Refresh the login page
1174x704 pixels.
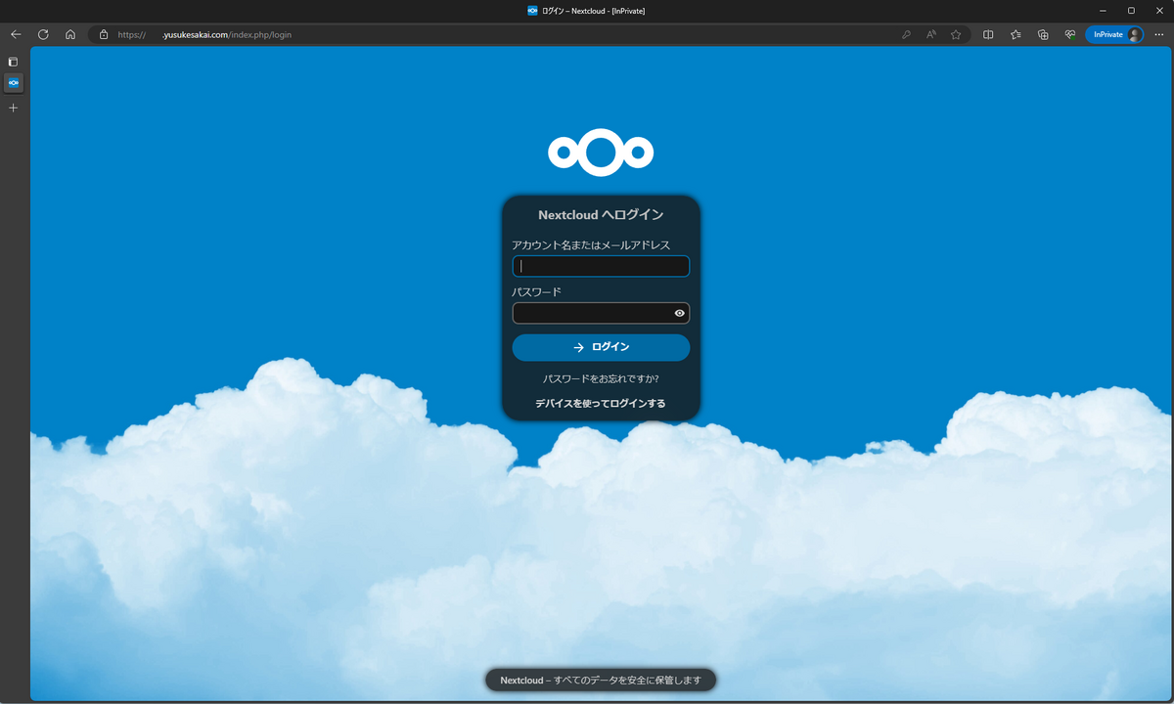pyautogui.click(x=42, y=34)
